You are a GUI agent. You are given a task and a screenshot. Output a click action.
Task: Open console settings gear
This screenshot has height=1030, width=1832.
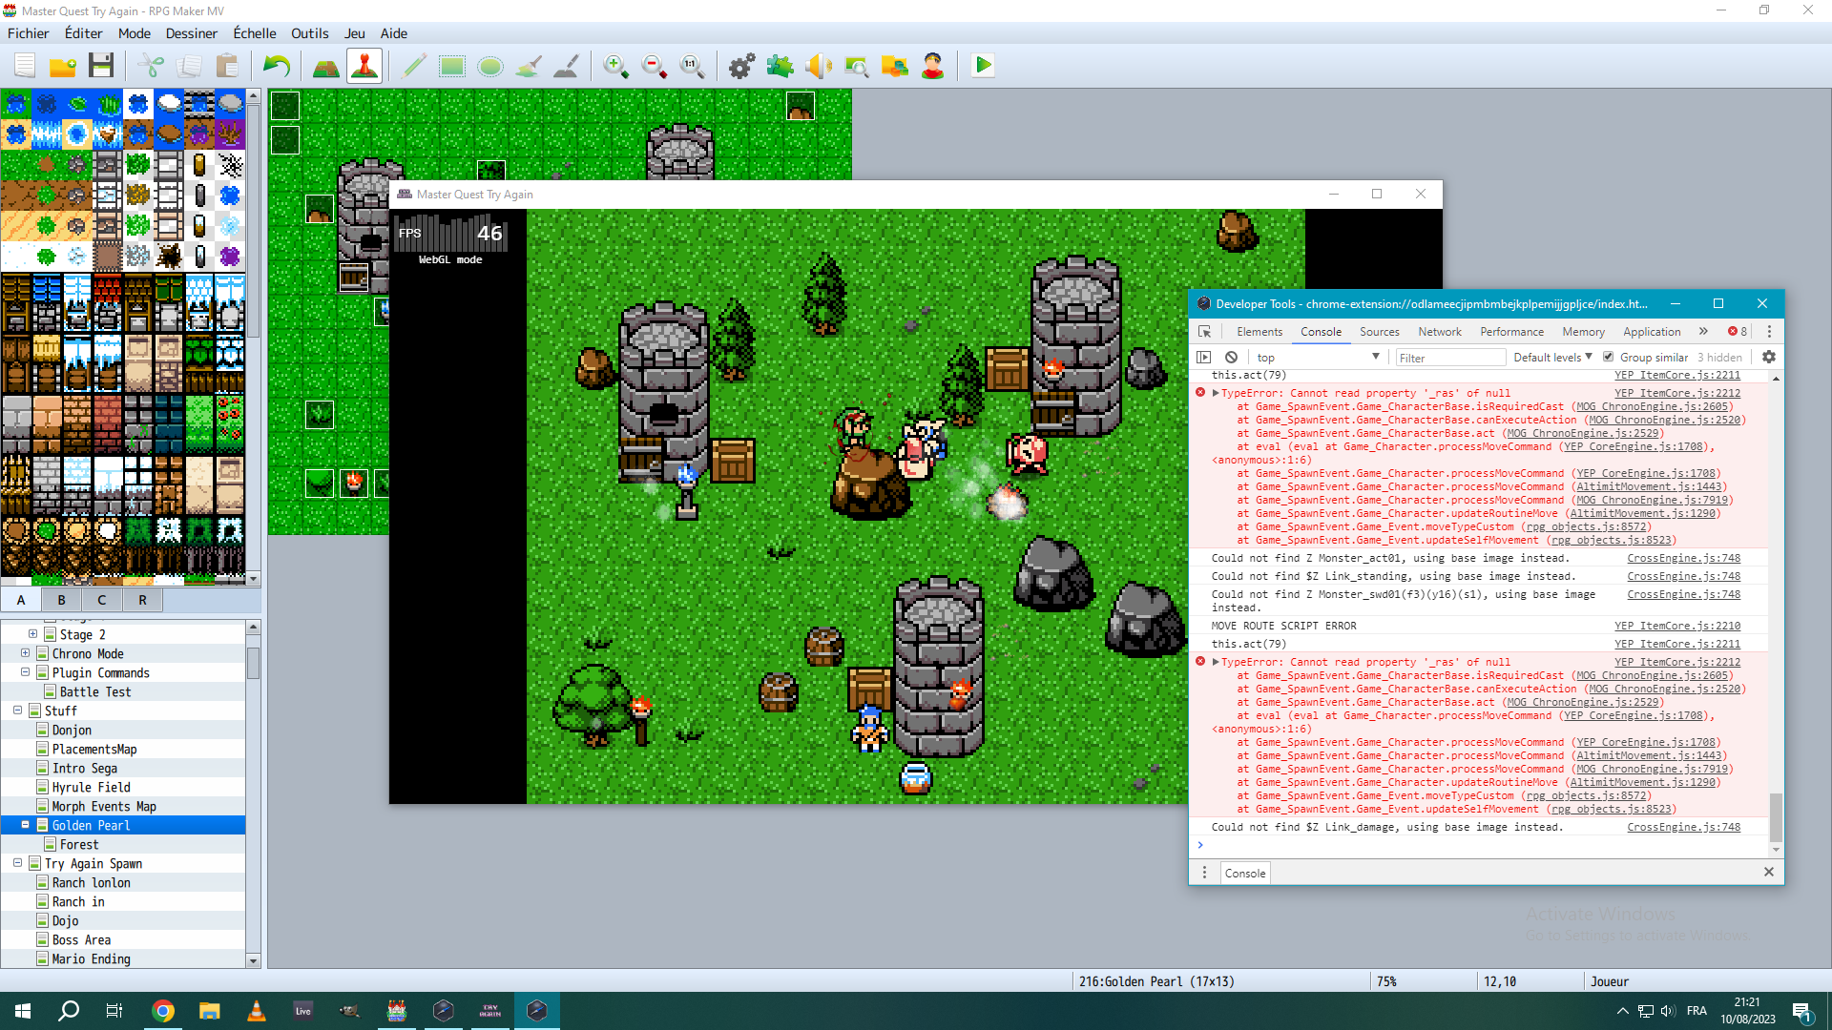[1768, 358]
